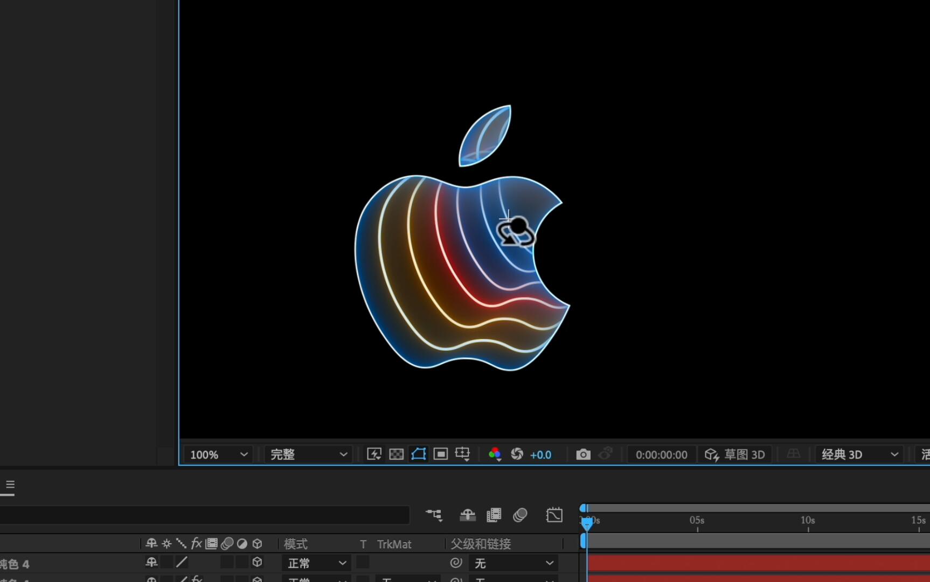Click the Apple logo leaf in preview
The image size is (930, 582).
point(485,136)
